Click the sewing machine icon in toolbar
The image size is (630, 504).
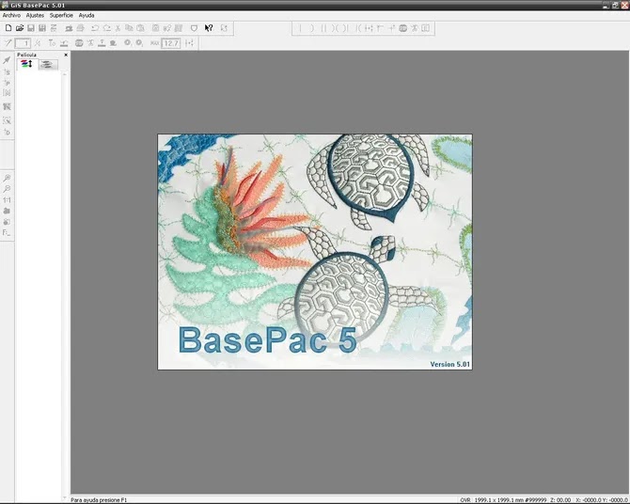point(69,28)
